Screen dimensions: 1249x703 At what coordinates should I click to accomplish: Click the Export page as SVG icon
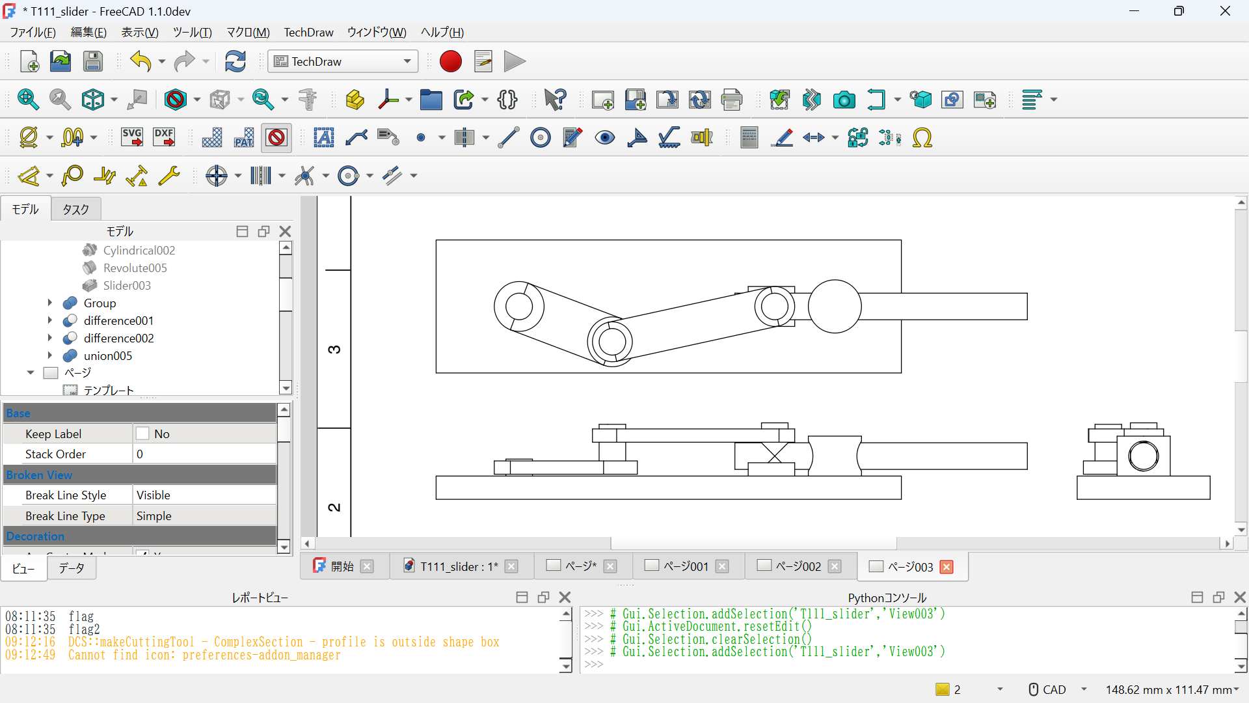[x=132, y=137]
